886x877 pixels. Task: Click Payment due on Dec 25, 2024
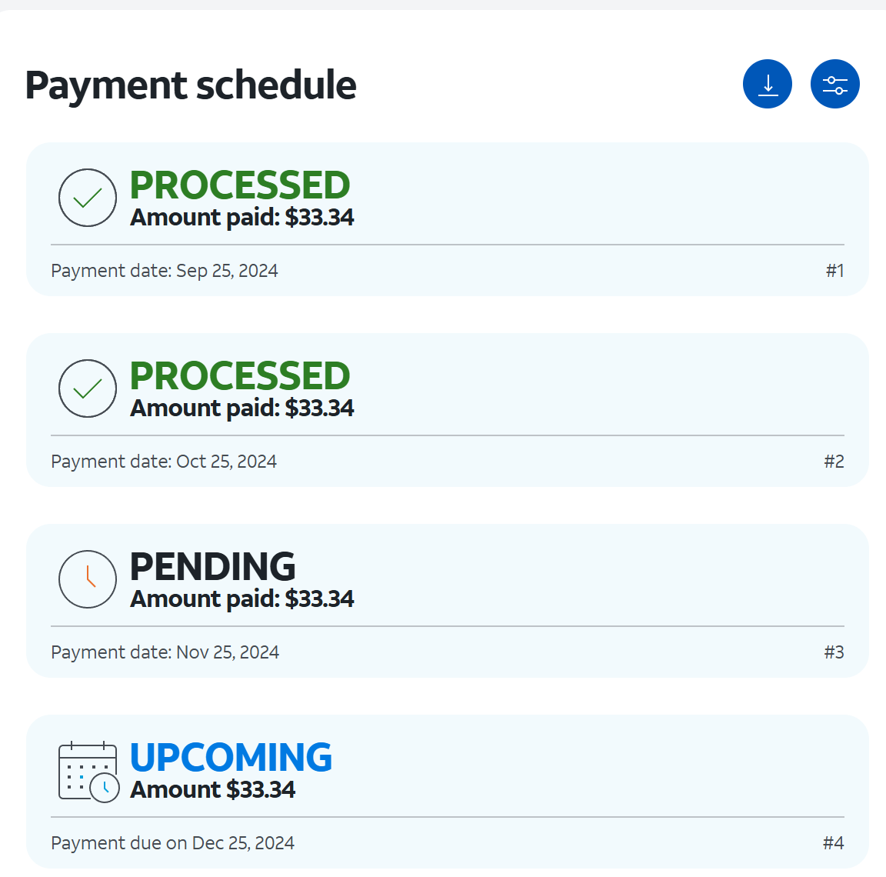point(172,843)
